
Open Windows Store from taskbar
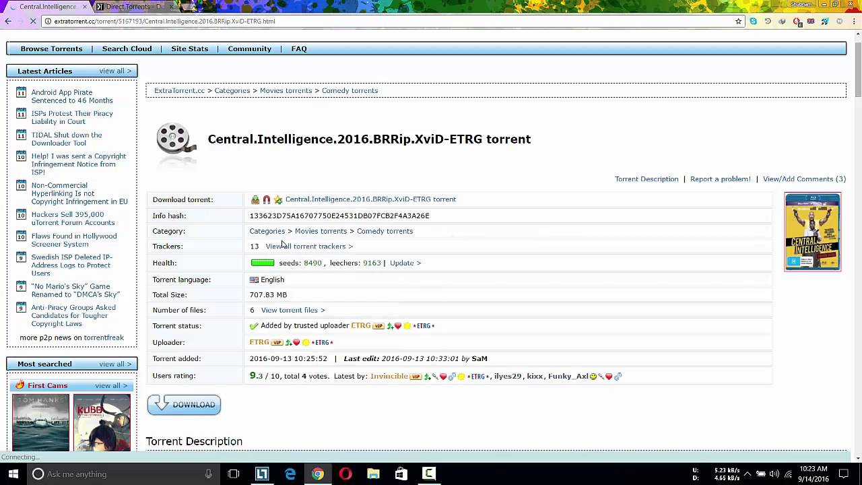coord(401,474)
